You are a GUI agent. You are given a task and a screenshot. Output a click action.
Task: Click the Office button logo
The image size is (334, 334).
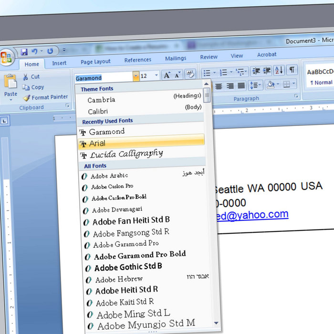pyautogui.click(x=6, y=57)
